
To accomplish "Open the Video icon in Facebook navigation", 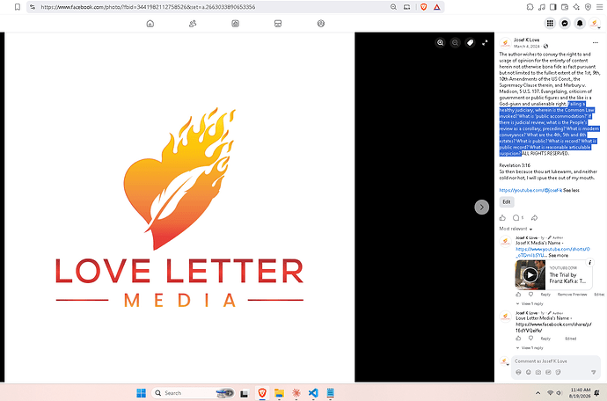I will (236, 24).
